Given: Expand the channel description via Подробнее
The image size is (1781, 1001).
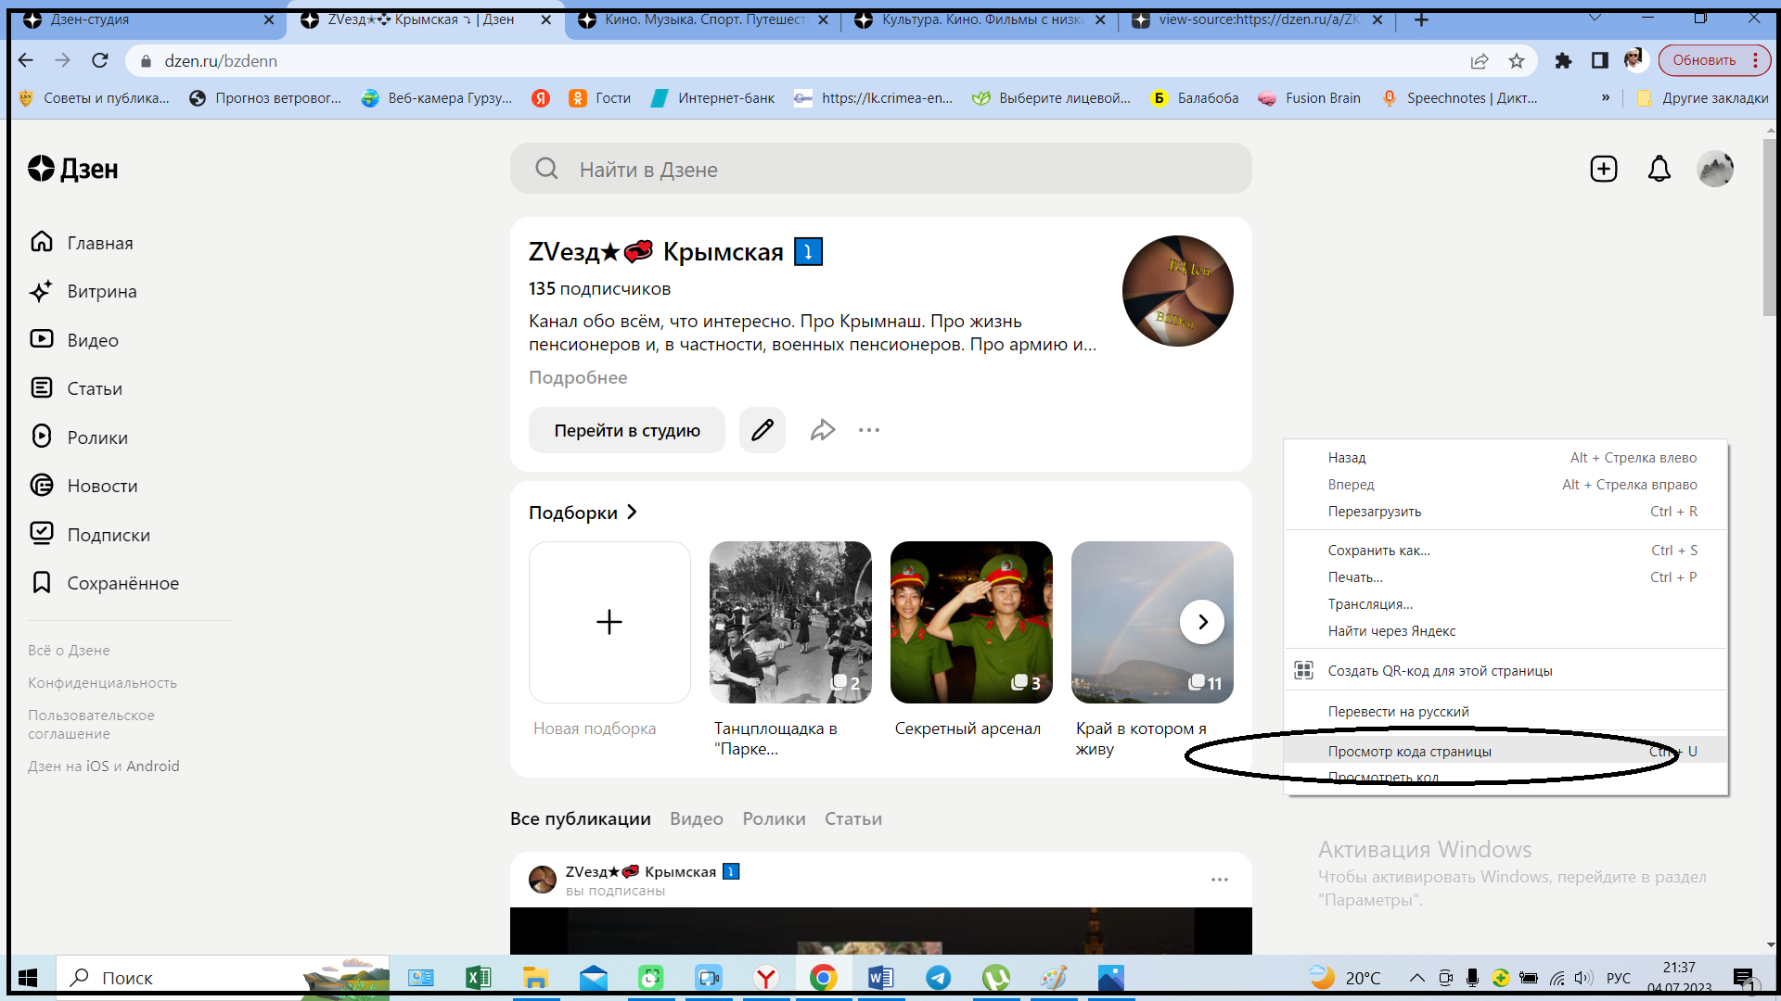Looking at the screenshot, I should tap(578, 377).
